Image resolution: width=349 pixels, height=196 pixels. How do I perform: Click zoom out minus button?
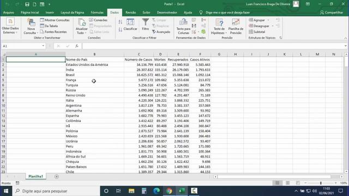(305, 183)
